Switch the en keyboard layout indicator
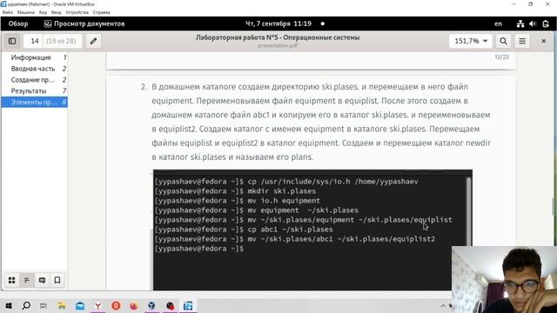Image resolution: width=557 pixels, height=313 pixels. coord(499,23)
